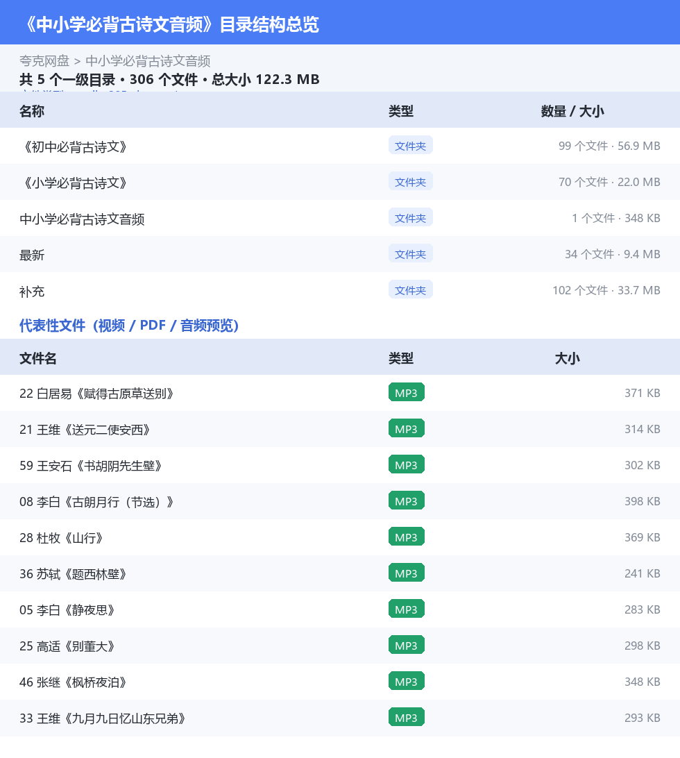Viewport: 680px width, 758px height.
Task: Click 99 个文件 · 56.9 MB value
Action: (609, 146)
